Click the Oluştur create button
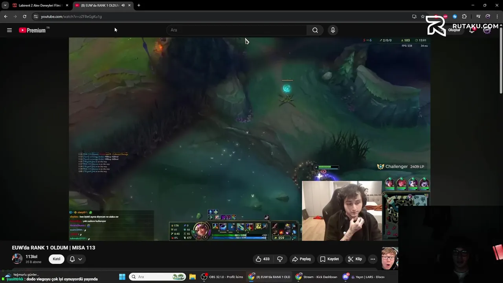Screen dimensions: 503x283 click(452, 30)
